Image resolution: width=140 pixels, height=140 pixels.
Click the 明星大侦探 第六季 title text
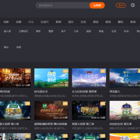tap(9, 124)
